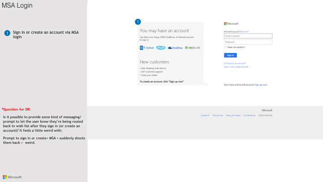The width and height of the screenshot is (323, 182).
Task: Click the Microsoft logo in the slide corner
Action: point(12,177)
